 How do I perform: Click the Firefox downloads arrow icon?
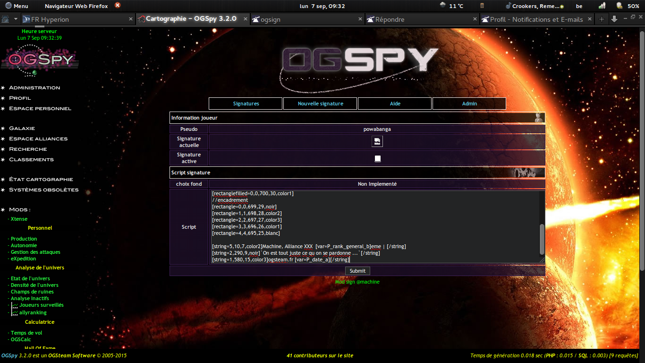pos(614,19)
